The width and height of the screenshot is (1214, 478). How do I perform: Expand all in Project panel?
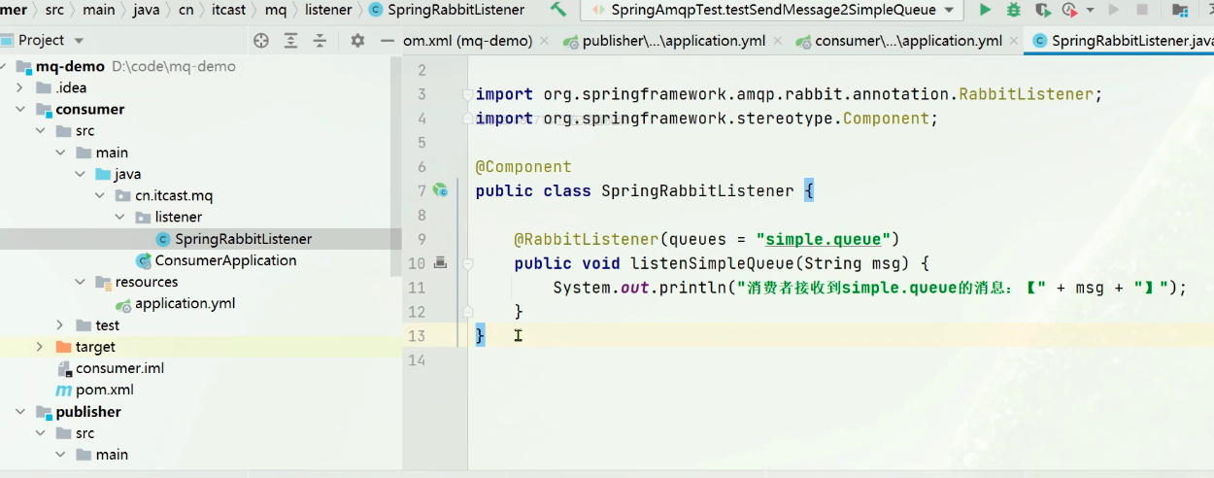coord(290,40)
